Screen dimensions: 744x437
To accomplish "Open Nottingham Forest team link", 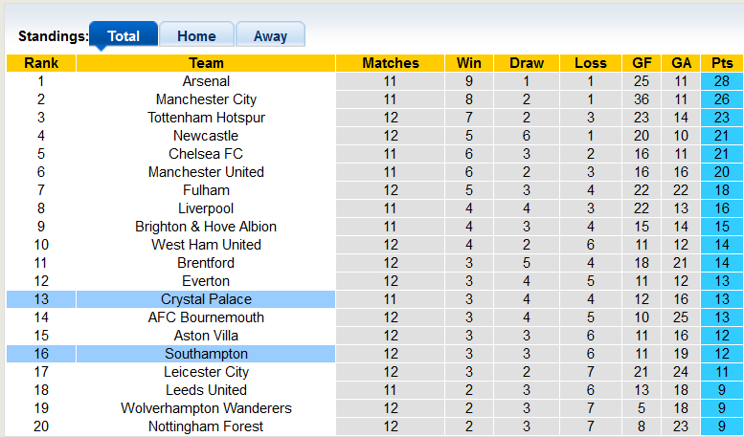I will tap(206, 426).
